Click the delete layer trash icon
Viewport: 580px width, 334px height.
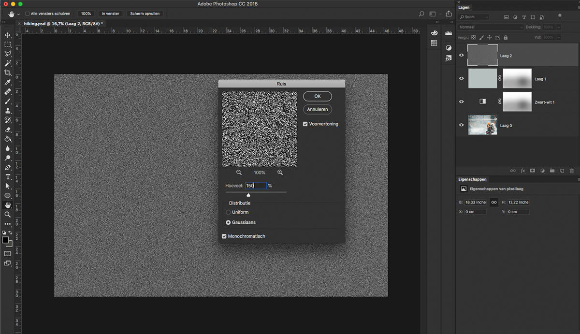click(571, 171)
